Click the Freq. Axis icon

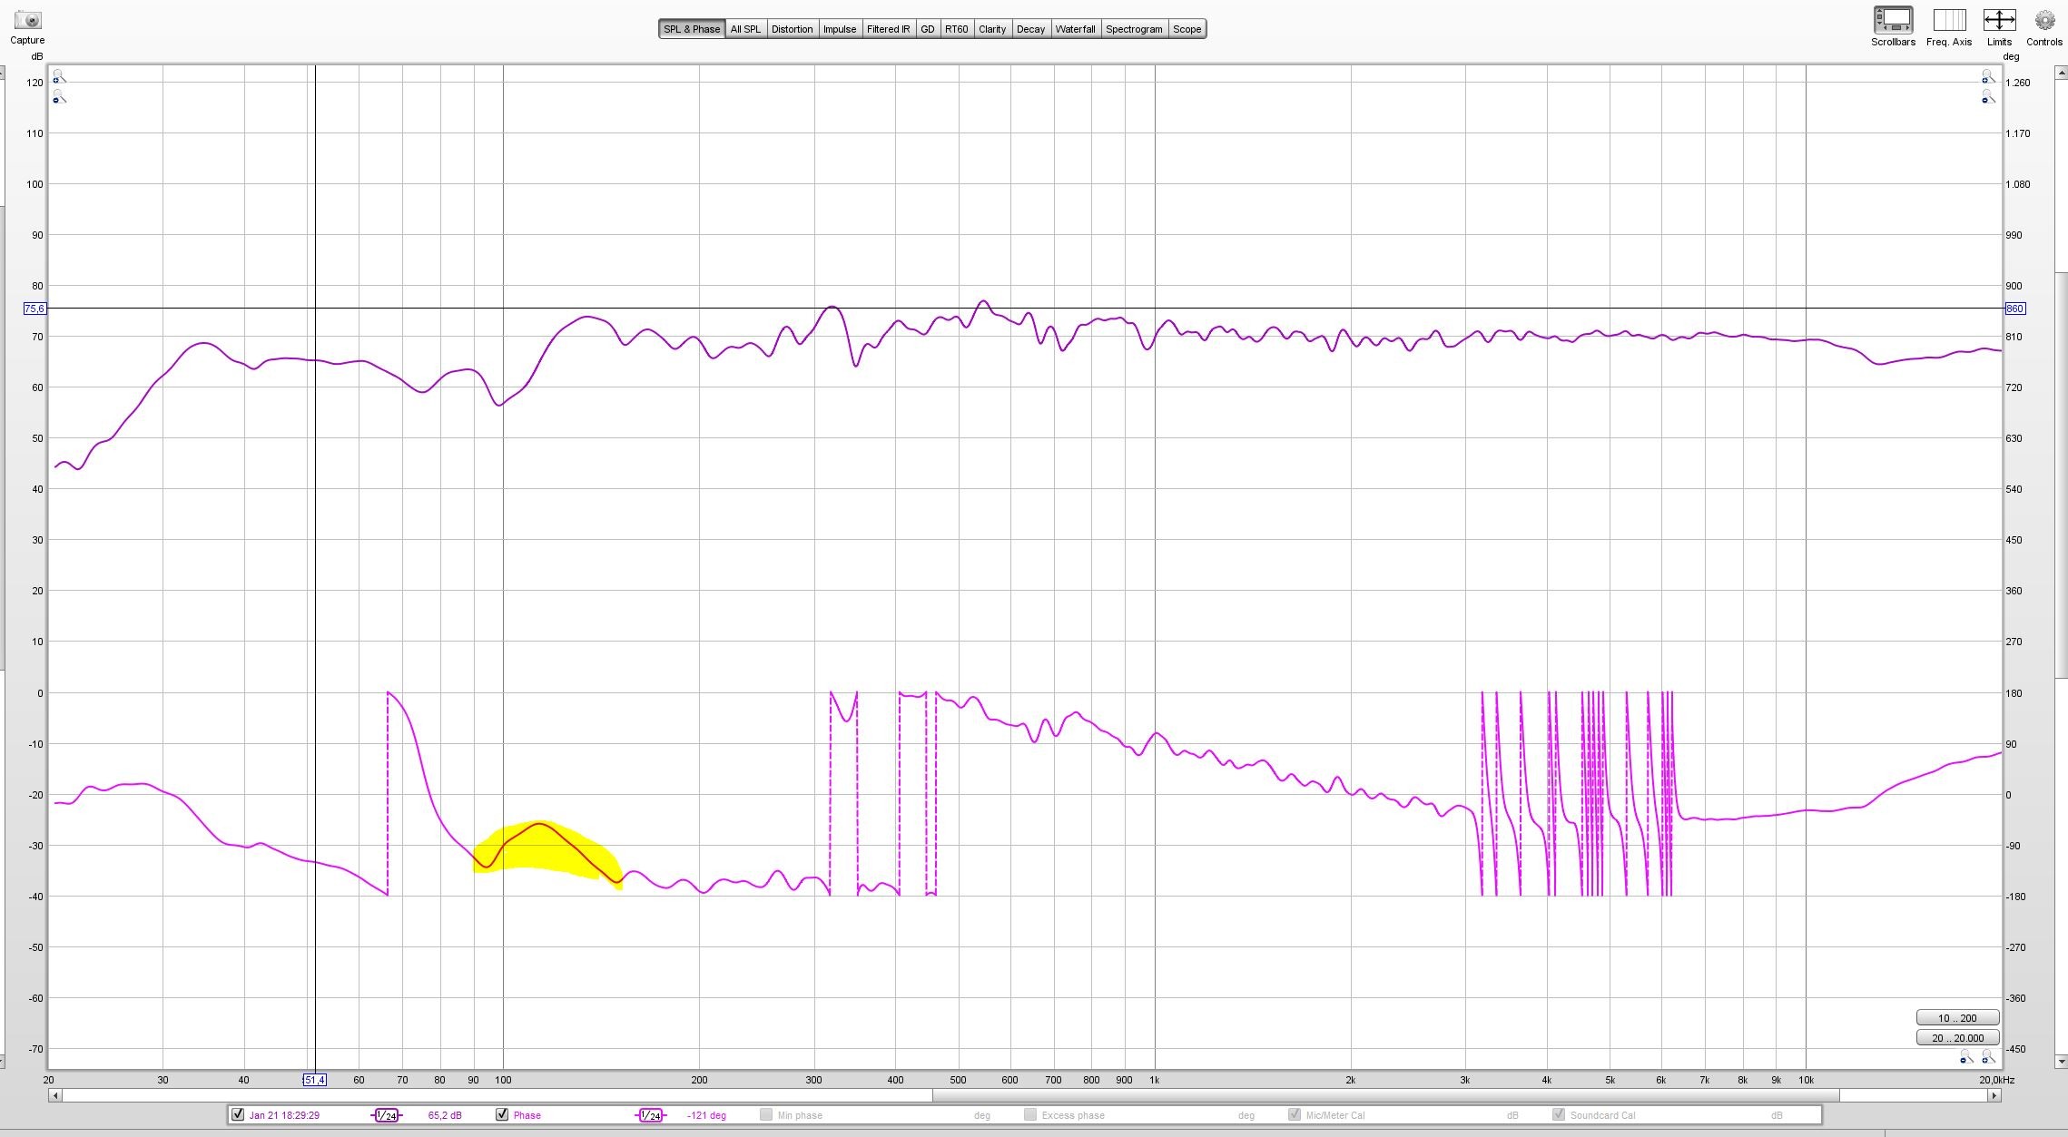(1948, 21)
